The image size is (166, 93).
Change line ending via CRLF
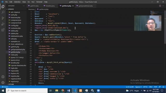150,87
